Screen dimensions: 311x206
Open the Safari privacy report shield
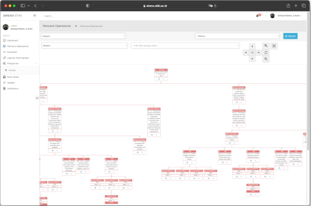pyautogui.click(x=88, y=6)
